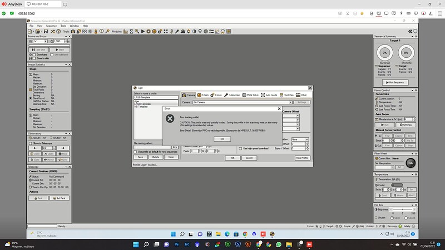Click the Safety status icon in status bar
The image size is (445, 250).
pyautogui.click(x=413, y=226)
